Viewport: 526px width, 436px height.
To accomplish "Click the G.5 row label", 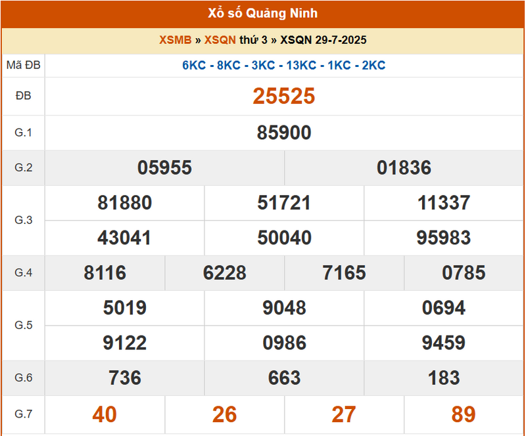I will pos(24,326).
